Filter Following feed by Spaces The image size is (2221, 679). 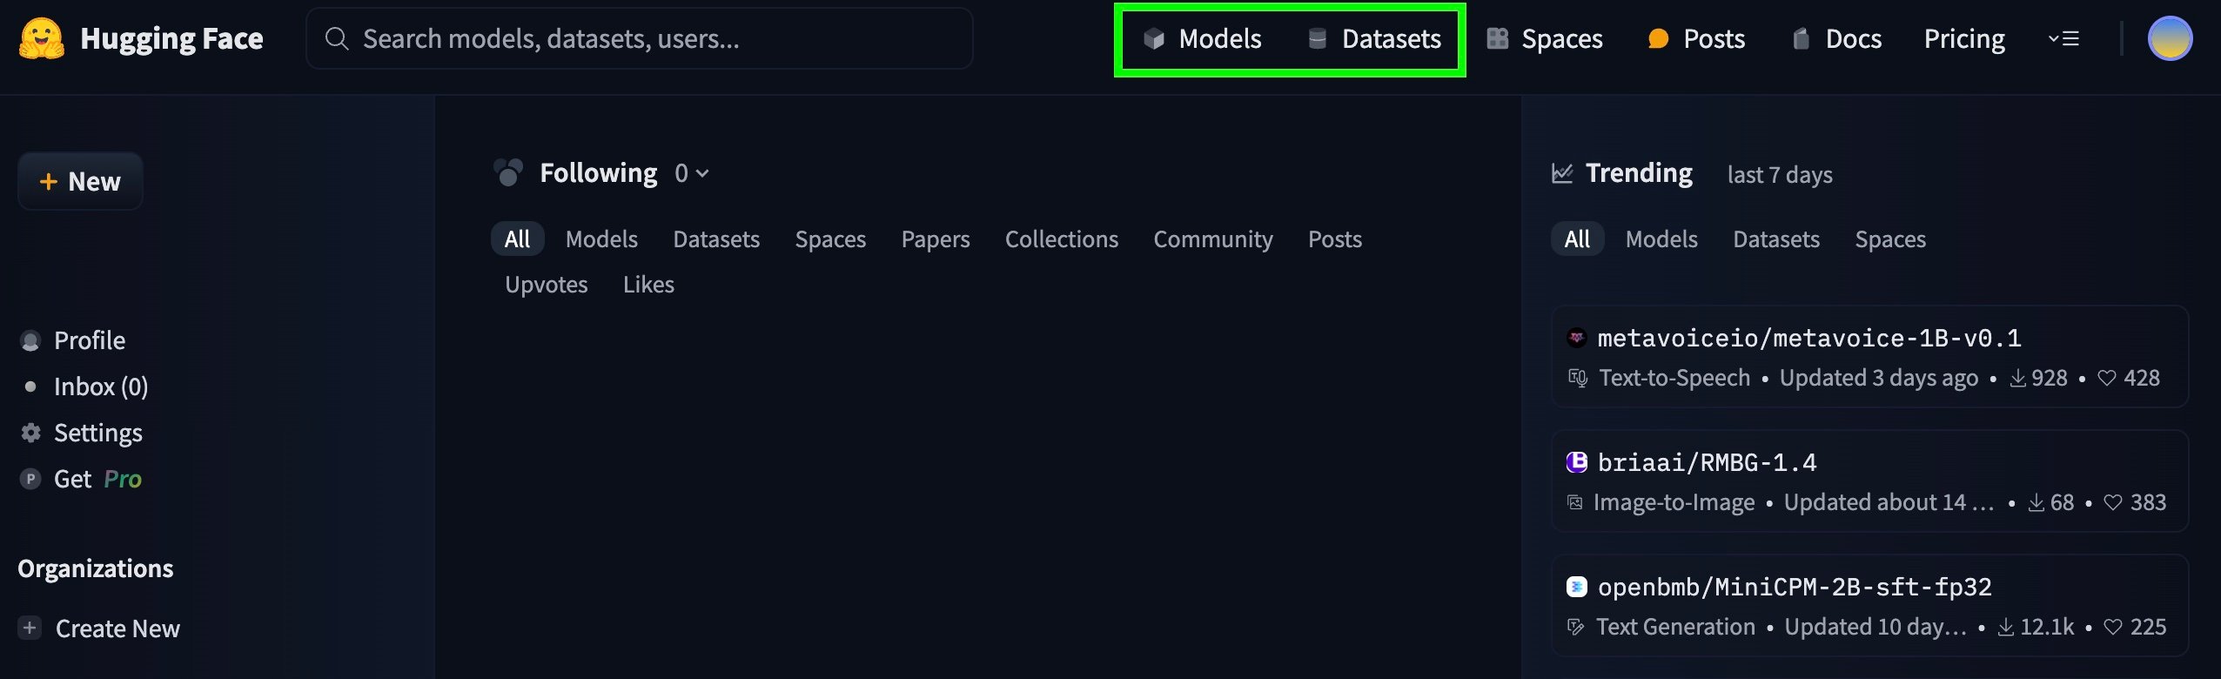pyautogui.click(x=830, y=239)
